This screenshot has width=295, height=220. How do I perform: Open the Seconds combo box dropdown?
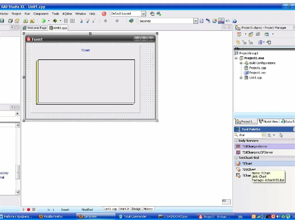196,21
